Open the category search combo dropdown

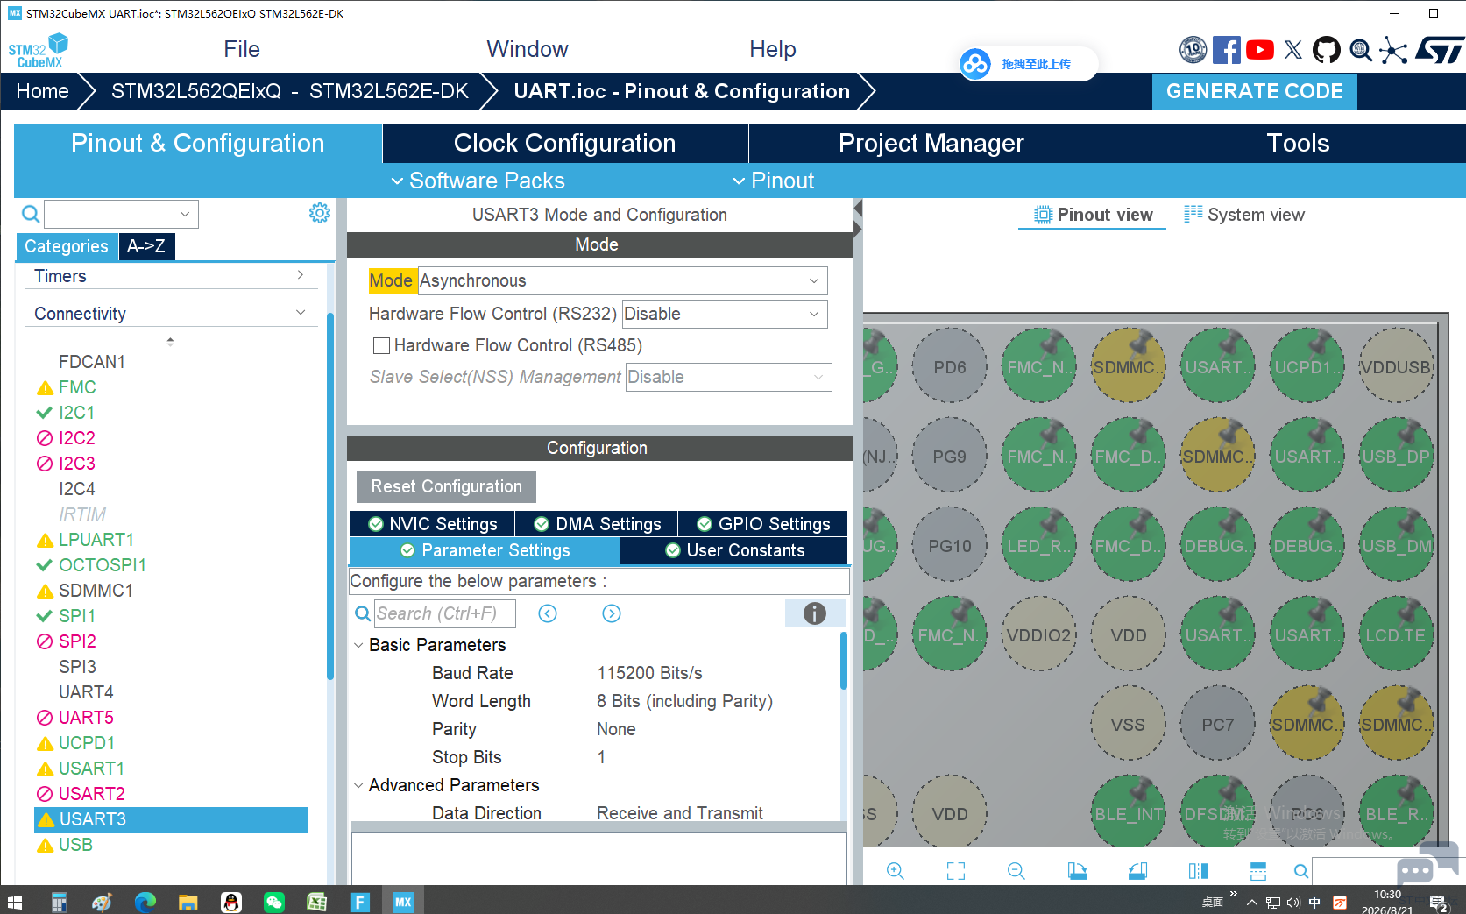coord(185,214)
